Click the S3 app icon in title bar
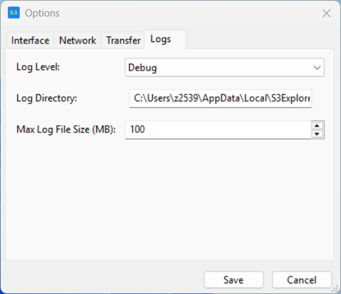 tap(14, 13)
